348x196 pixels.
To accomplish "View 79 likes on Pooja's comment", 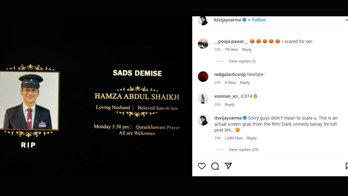I will tap(231, 50).
